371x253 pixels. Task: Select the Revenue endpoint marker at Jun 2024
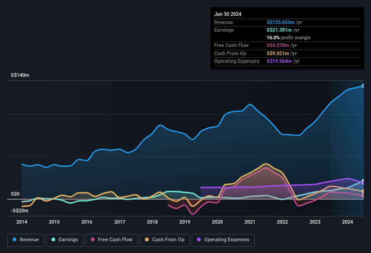(x=363, y=86)
